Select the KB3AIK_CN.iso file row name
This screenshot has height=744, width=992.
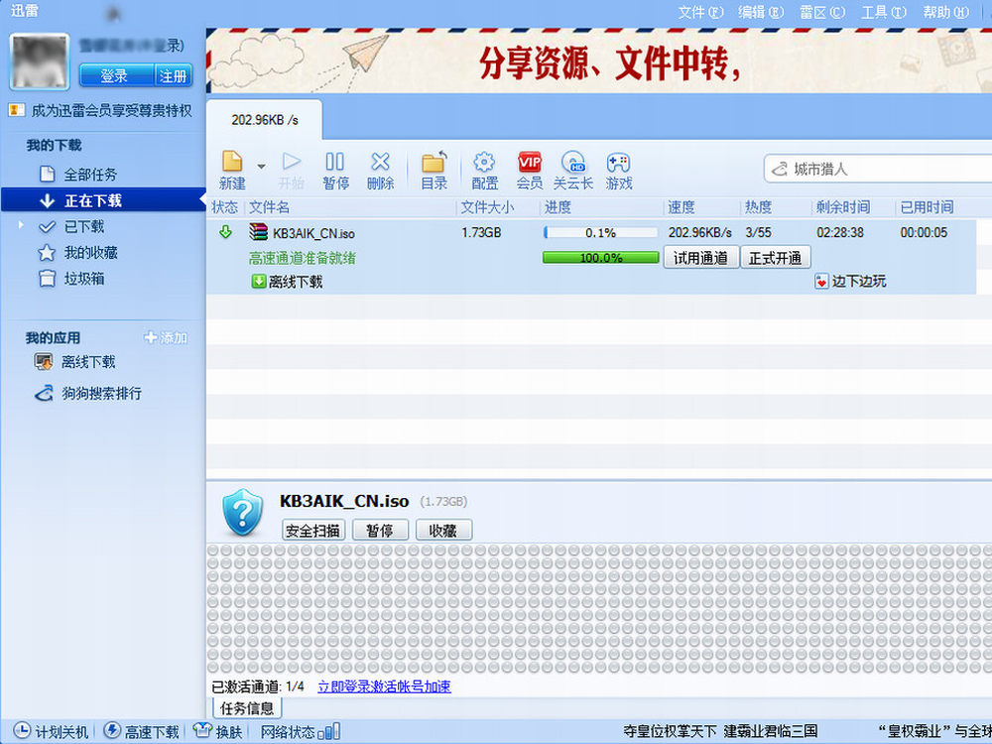tap(313, 233)
